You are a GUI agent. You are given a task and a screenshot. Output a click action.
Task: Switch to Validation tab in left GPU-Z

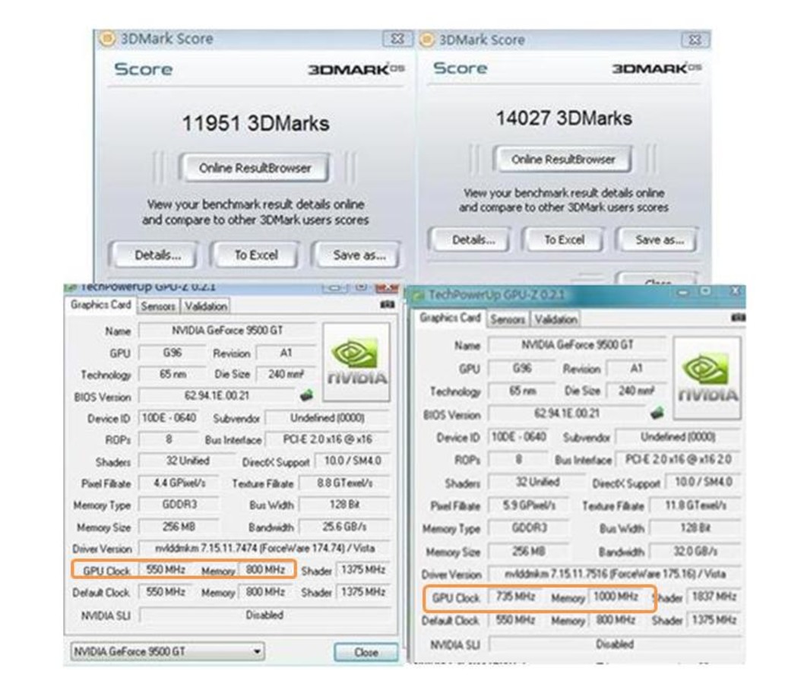tap(206, 306)
